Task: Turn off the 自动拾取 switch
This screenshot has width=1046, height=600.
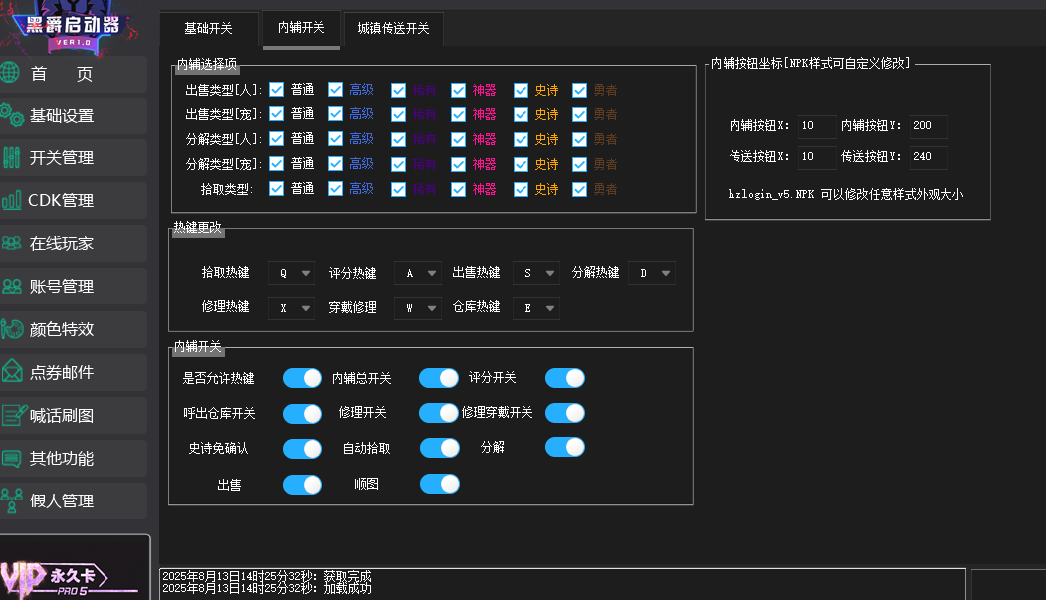Action: pyautogui.click(x=439, y=448)
